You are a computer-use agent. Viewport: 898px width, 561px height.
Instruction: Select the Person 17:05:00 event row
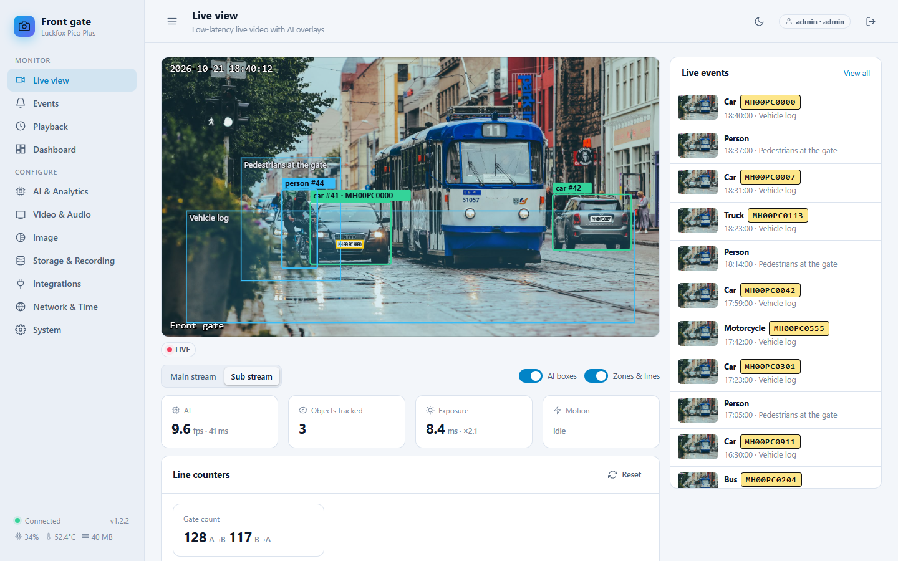point(776,410)
